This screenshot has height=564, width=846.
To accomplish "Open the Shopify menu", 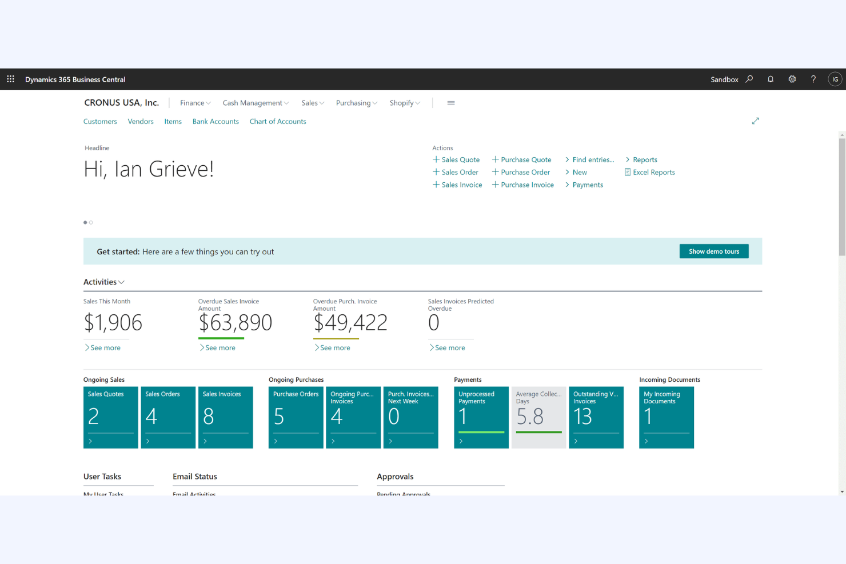I will point(404,103).
